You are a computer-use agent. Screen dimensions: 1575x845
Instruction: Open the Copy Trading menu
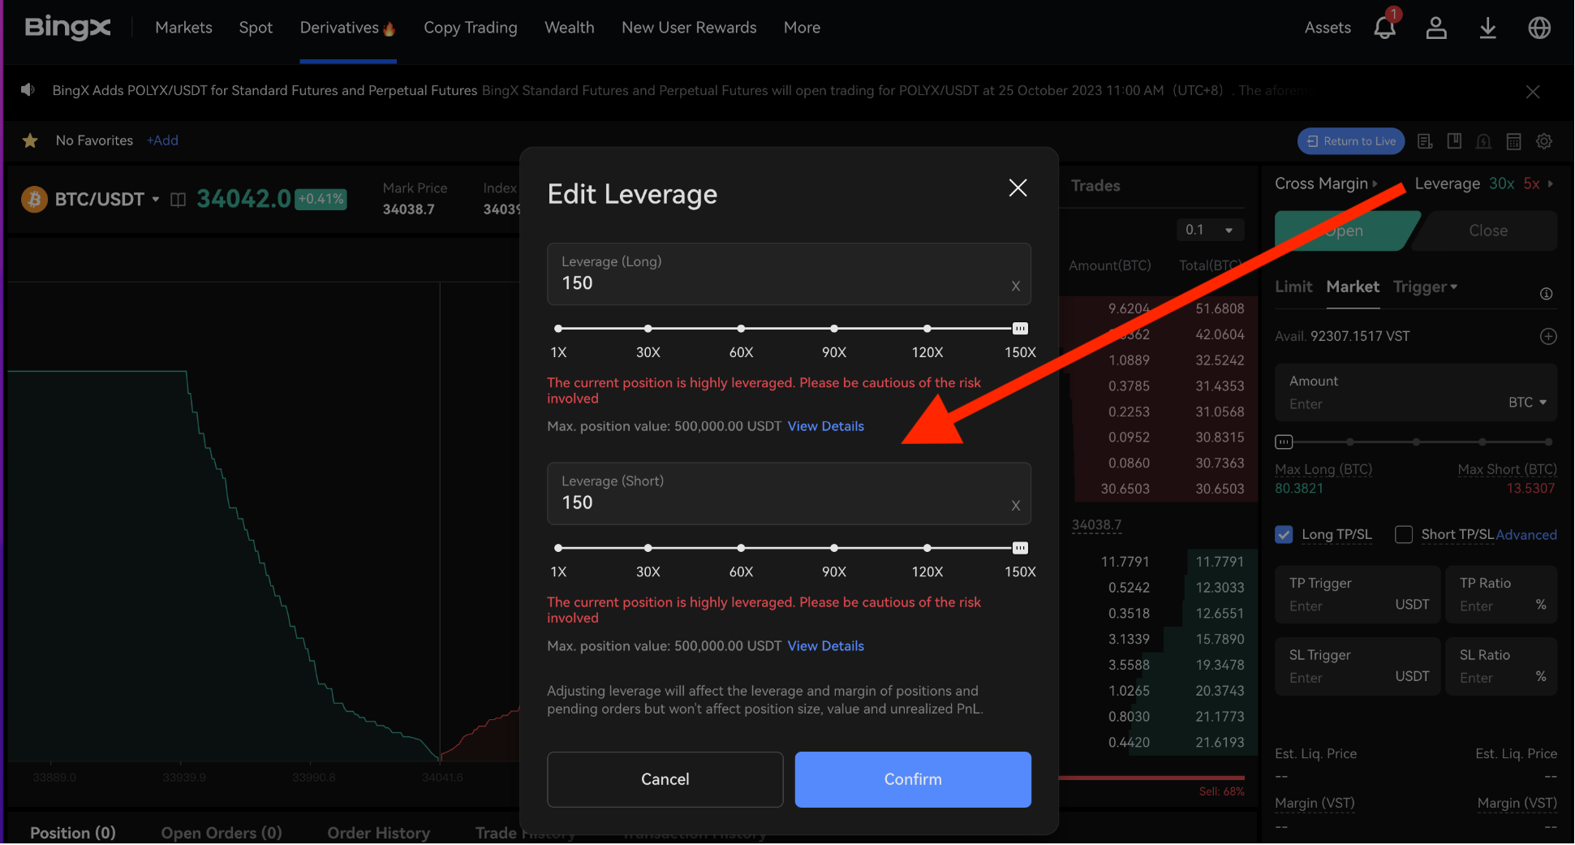point(470,28)
